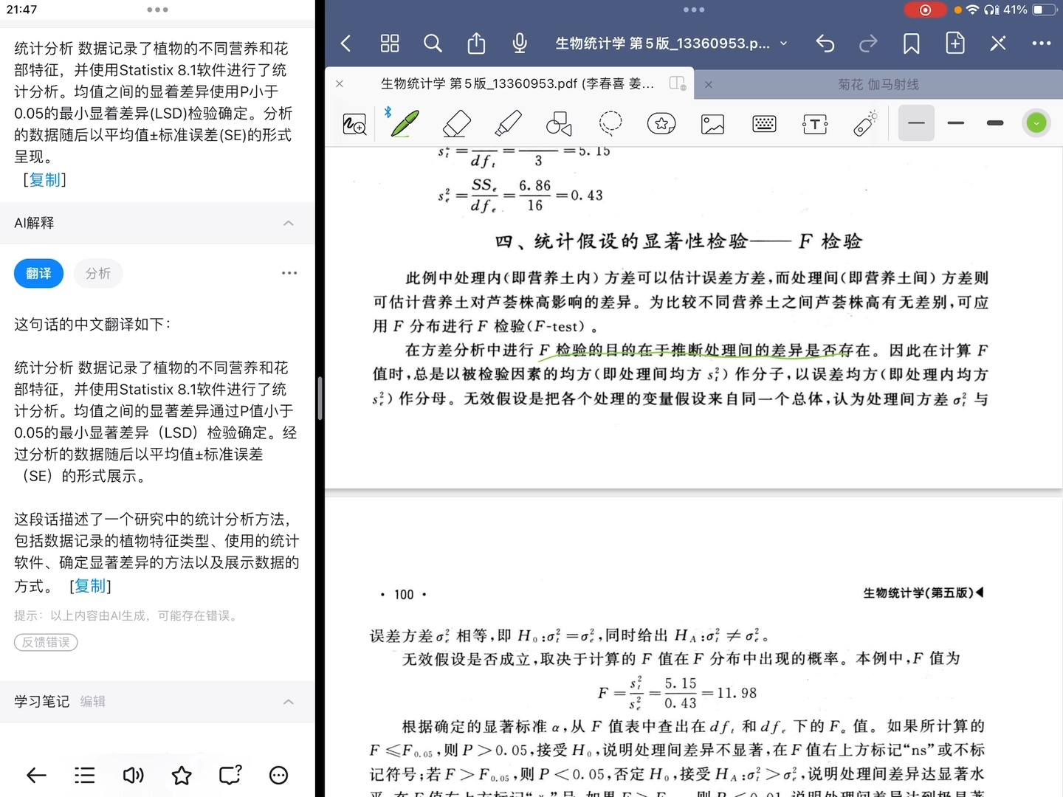The width and height of the screenshot is (1063, 797).
Task: Choose the thickest pen stroke width
Action: pos(995,123)
